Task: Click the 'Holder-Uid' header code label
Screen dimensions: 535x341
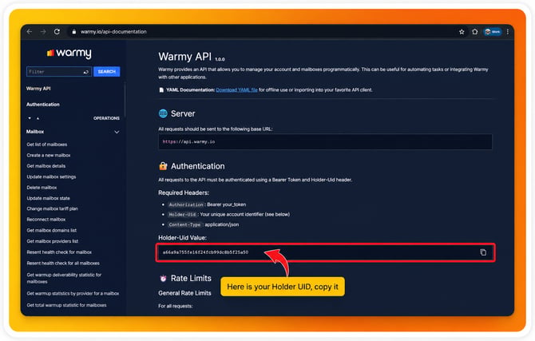Action: [182, 215]
